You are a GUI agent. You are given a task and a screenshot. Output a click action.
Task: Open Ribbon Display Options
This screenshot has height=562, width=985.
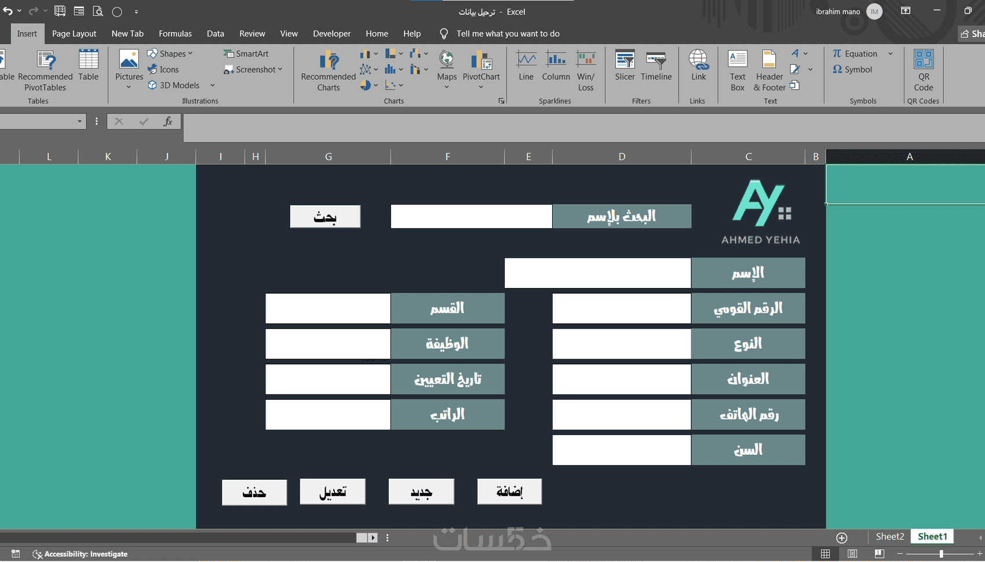coord(906,11)
